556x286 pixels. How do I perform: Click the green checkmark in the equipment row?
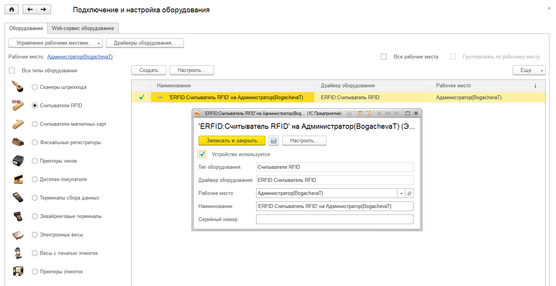pos(141,97)
